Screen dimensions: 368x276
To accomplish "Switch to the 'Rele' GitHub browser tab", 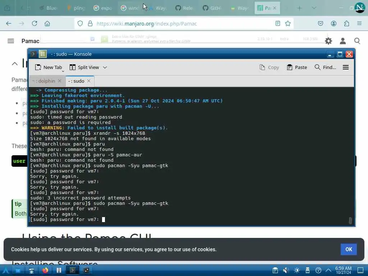I will (184, 8).
